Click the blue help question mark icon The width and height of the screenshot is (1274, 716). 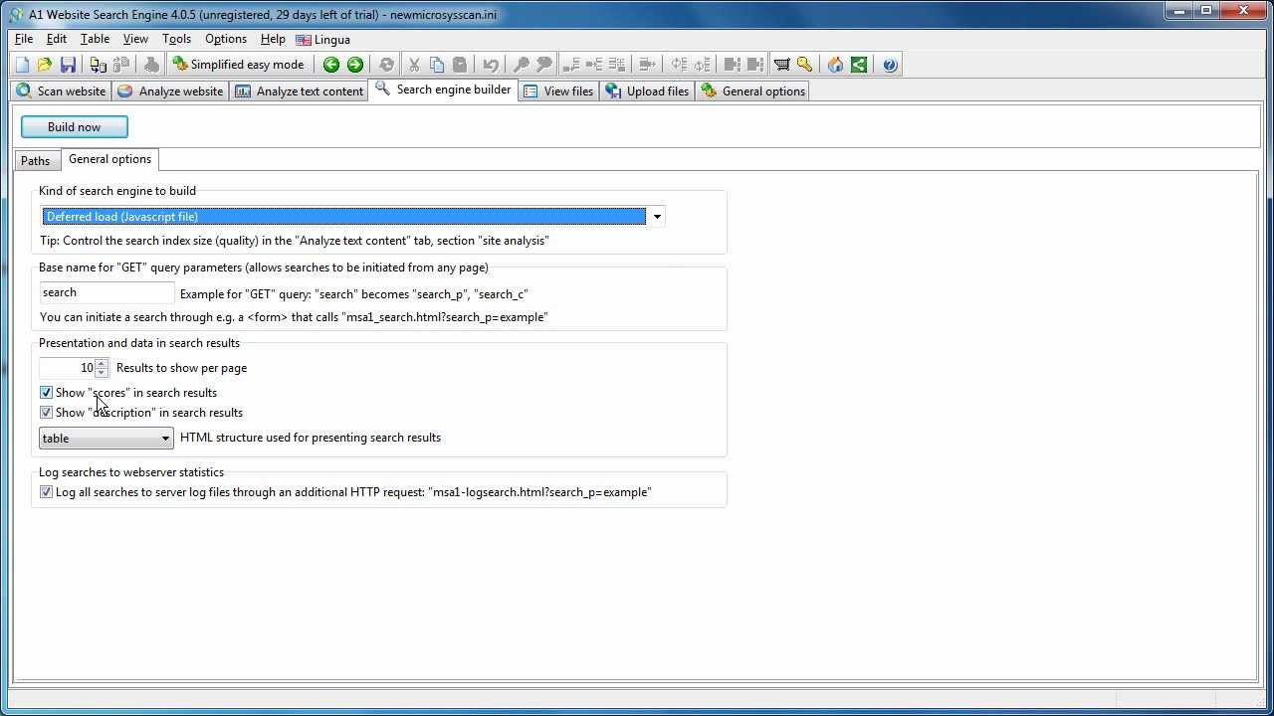pos(890,65)
